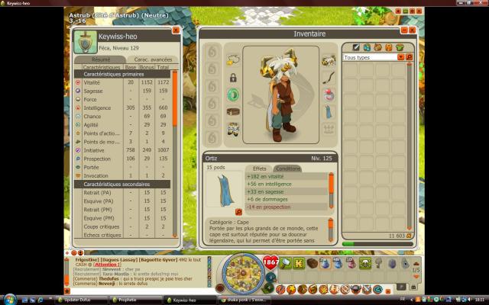489x305 pixels.
Task: Click the Vitalité stat icon
Action: point(78,82)
